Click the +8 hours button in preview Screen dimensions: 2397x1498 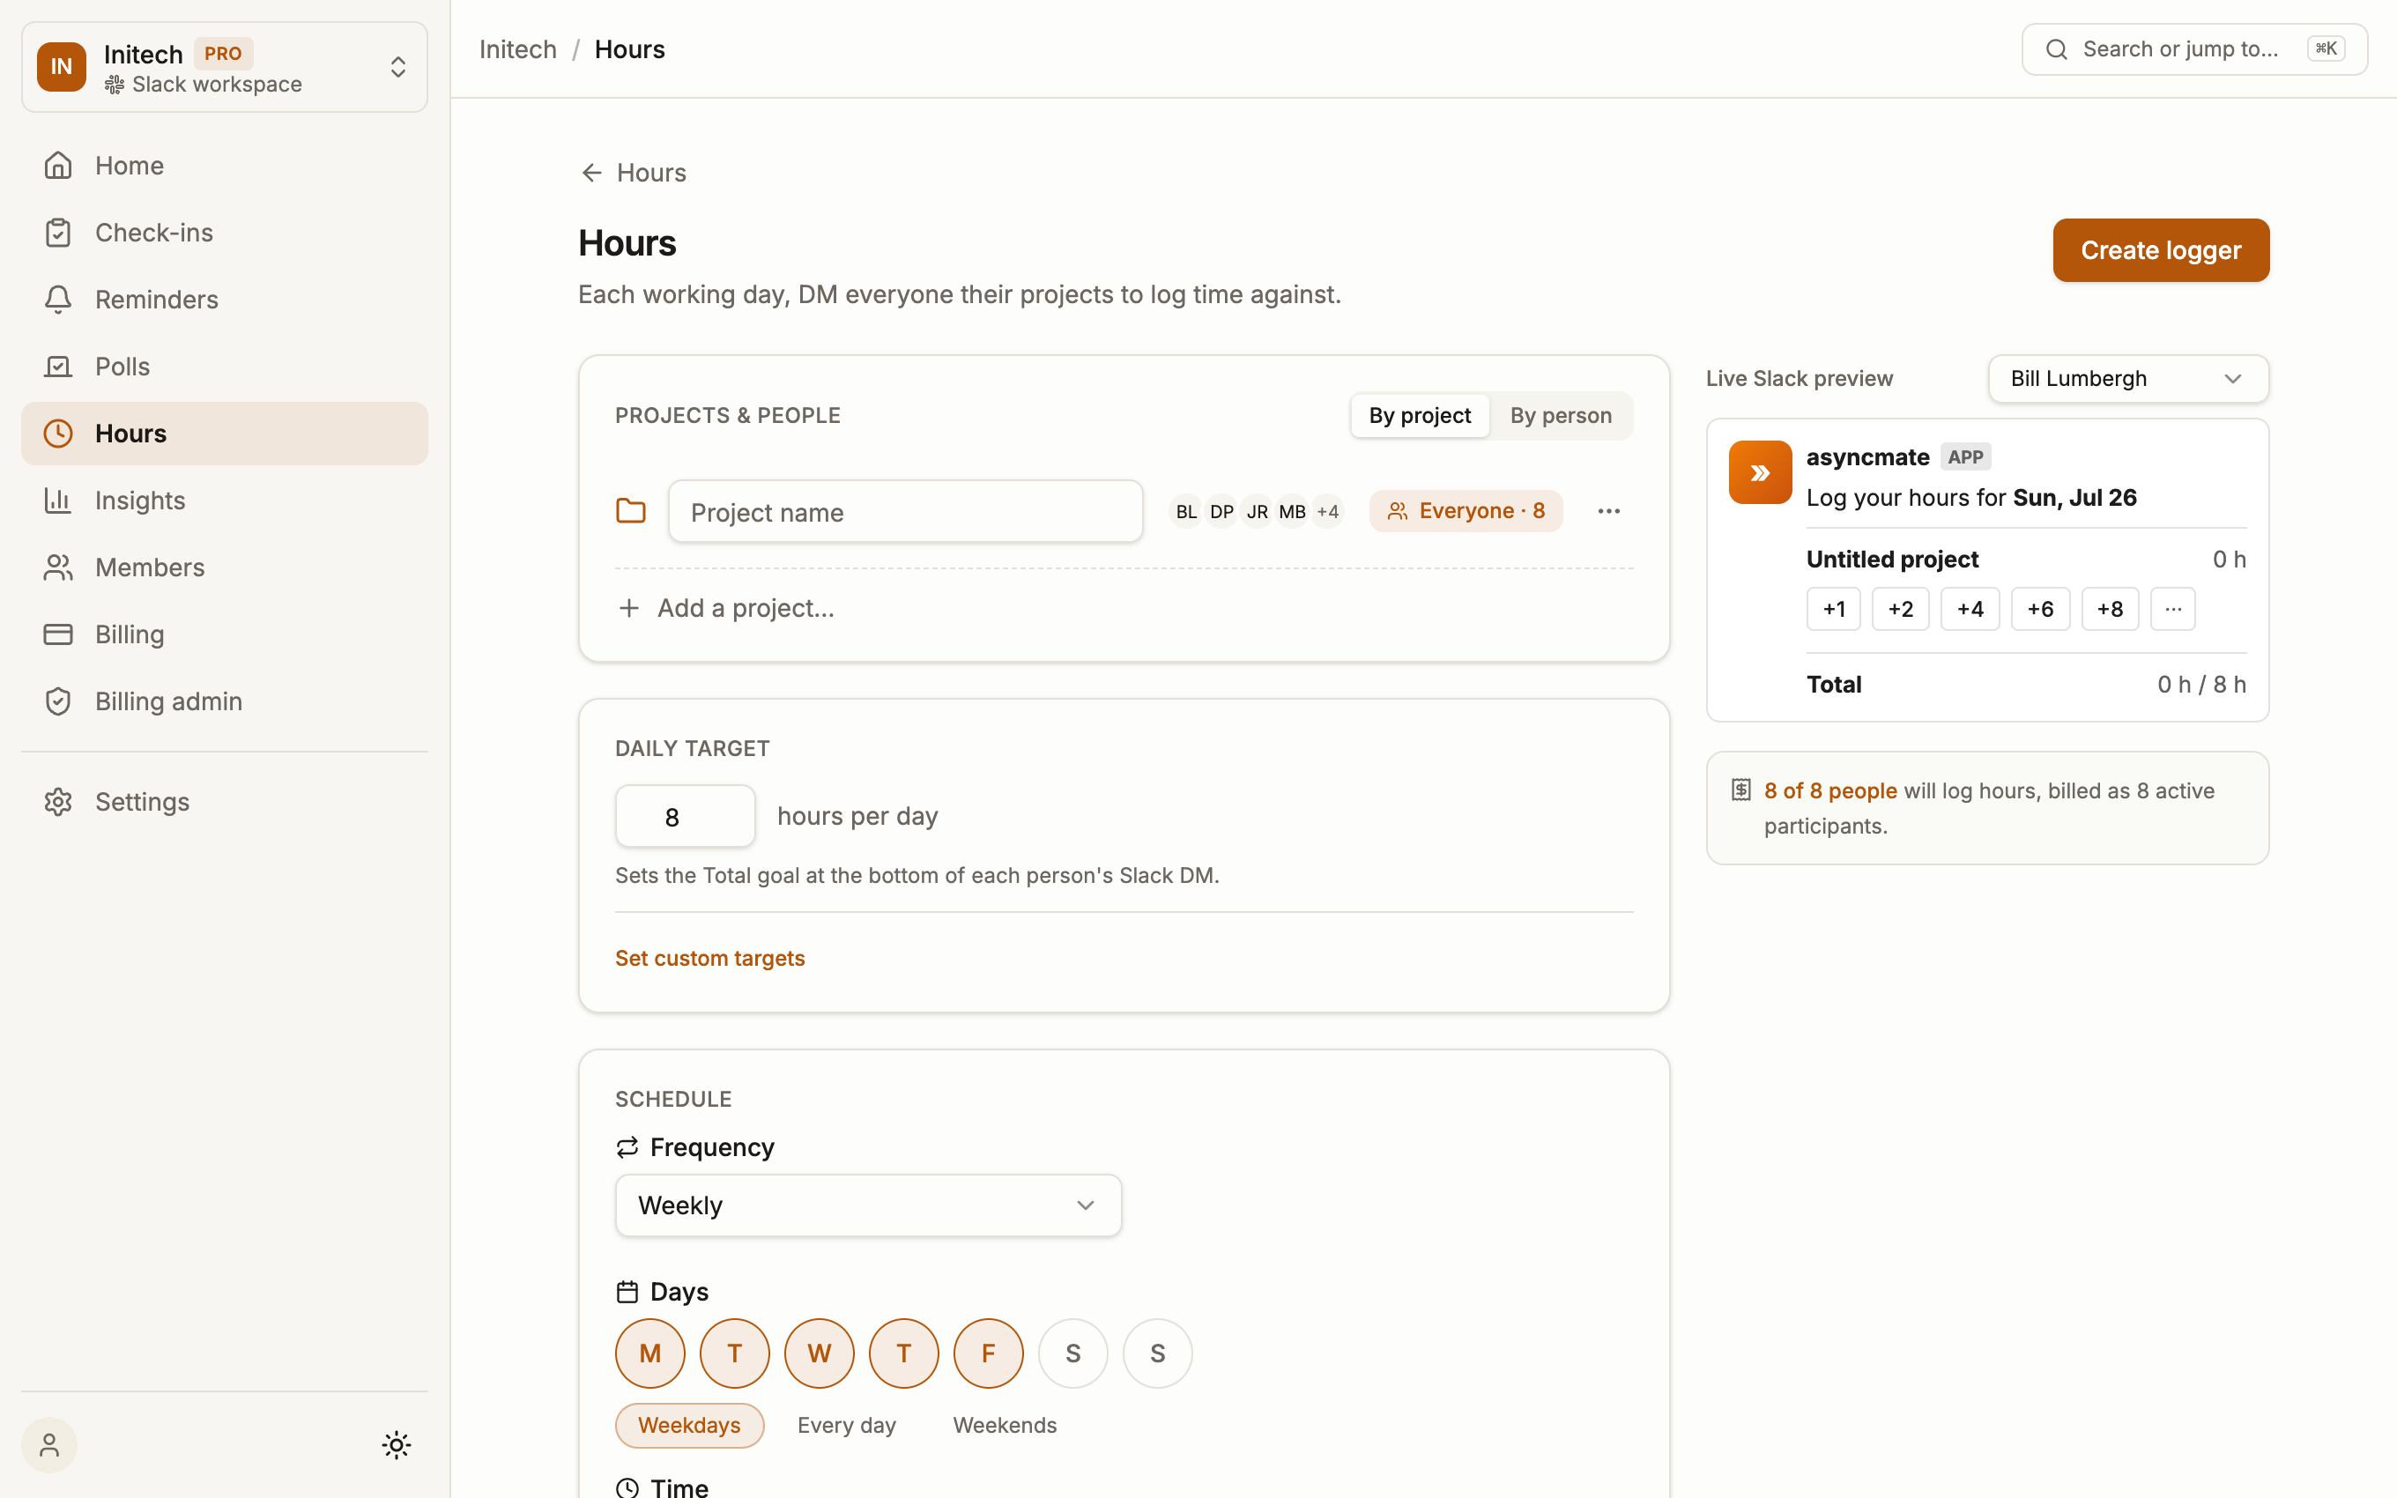point(2110,609)
